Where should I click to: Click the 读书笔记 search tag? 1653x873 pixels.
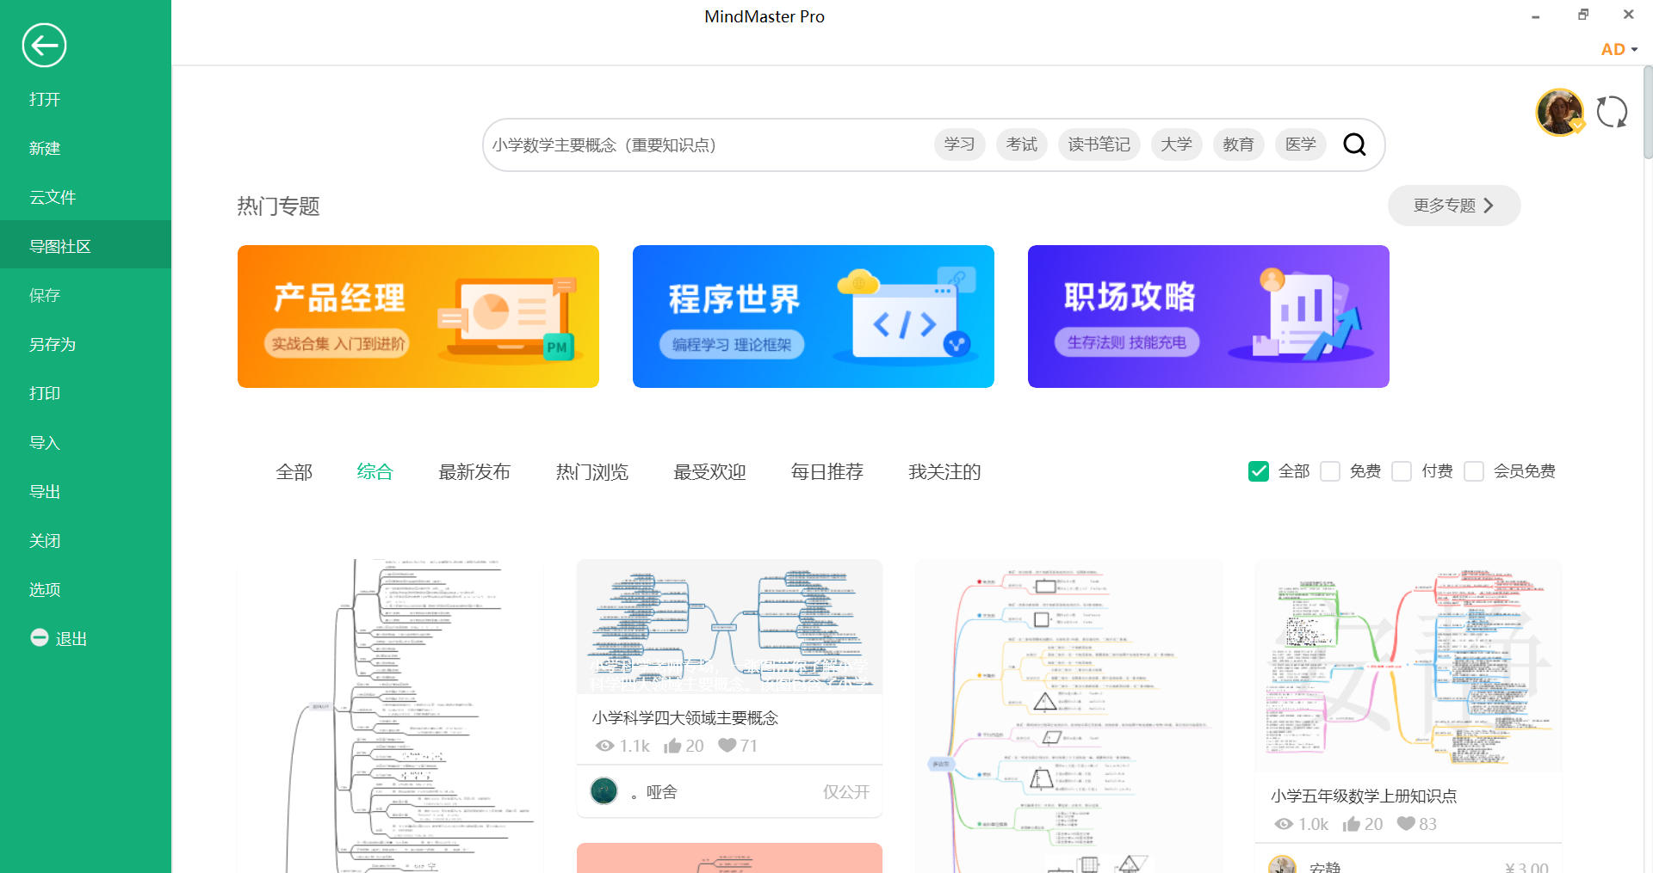click(1099, 144)
